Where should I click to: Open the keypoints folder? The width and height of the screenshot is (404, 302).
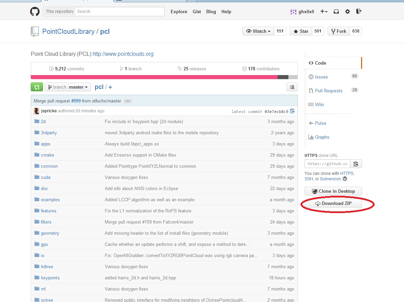coord(50,278)
